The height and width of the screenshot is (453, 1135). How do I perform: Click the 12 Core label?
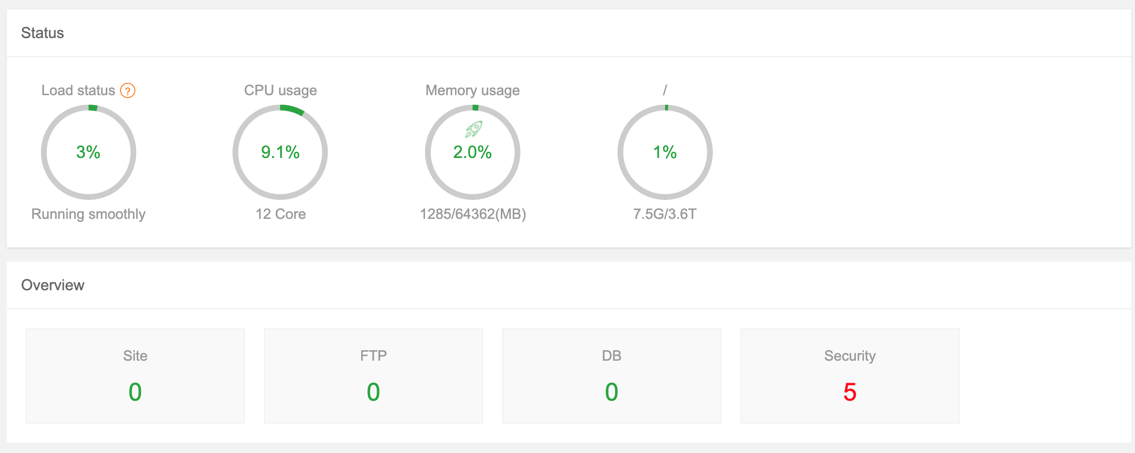[280, 214]
